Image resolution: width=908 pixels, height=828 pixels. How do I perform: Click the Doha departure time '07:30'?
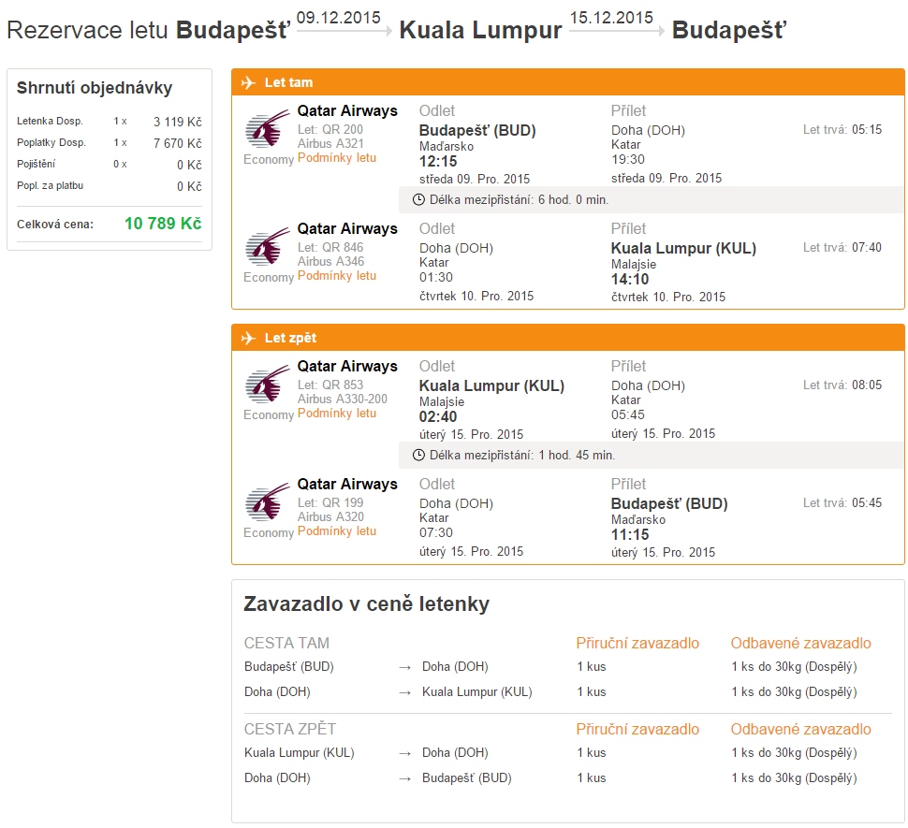click(x=436, y=533)
